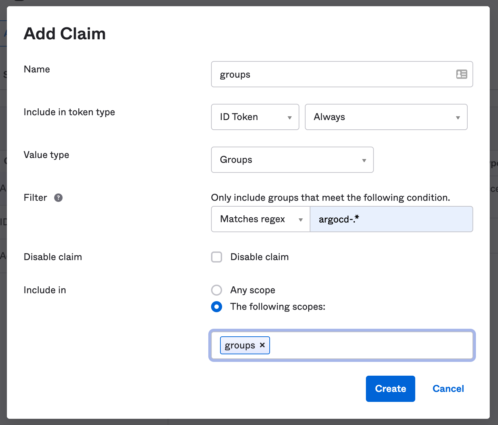Select the Any scope radio button
Image resolution: width=498 pixels, height=425 pixels.
click(x=217, y=290)
